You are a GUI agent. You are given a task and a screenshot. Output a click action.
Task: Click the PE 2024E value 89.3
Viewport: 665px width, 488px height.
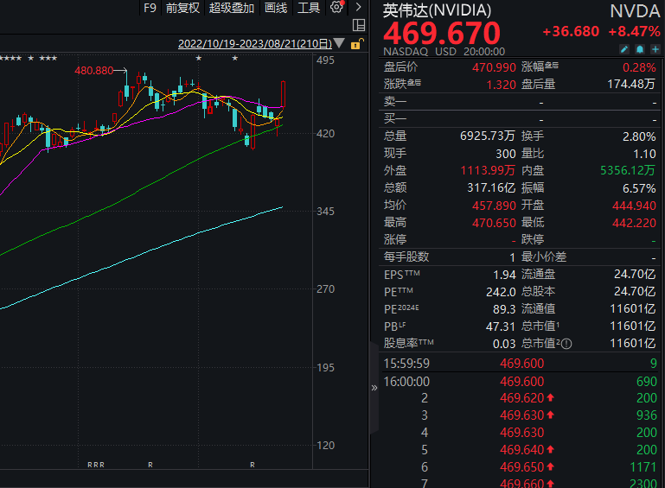504,309
